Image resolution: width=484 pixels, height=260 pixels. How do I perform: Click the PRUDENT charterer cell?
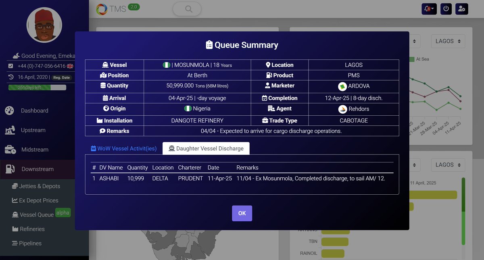(190, 178)
